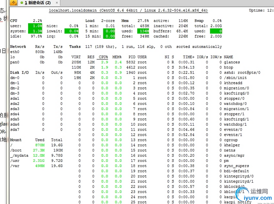Click the /var mount entry
The height and width of the screenshot is (204, 274).
coord(15,166)
